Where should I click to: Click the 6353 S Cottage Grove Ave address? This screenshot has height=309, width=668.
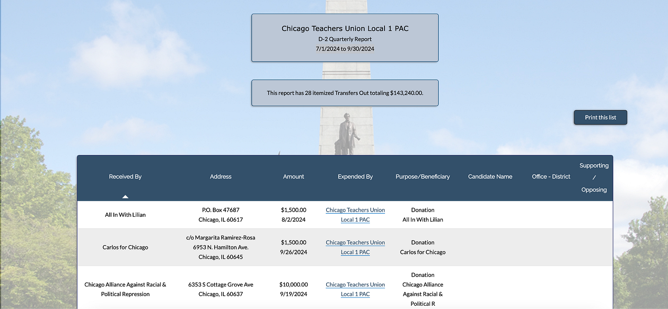pyautogui.click(x=221, y=289)
